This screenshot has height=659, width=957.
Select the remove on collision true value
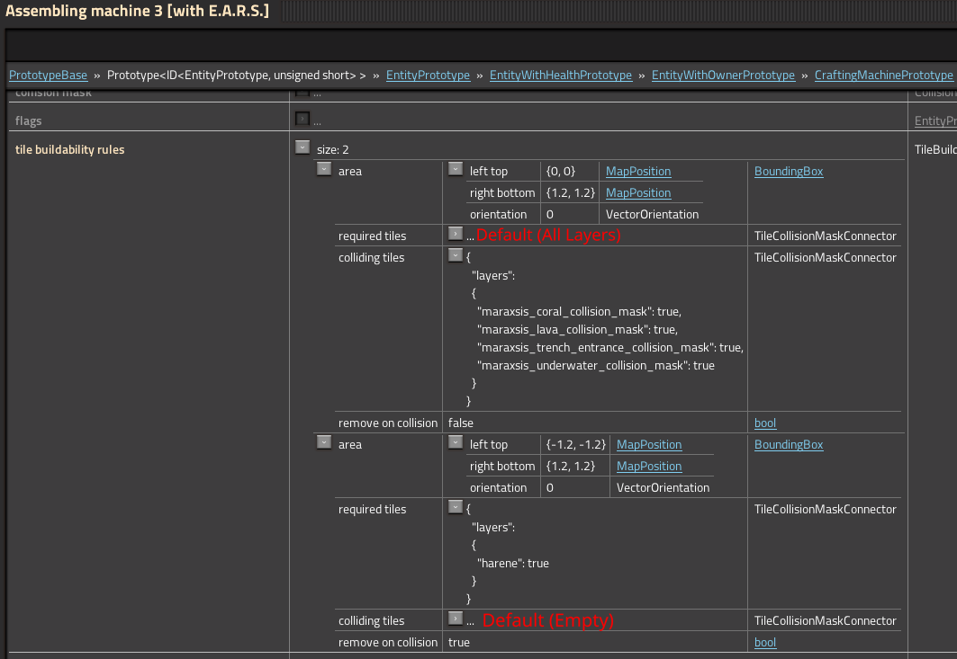click(459, 643)
